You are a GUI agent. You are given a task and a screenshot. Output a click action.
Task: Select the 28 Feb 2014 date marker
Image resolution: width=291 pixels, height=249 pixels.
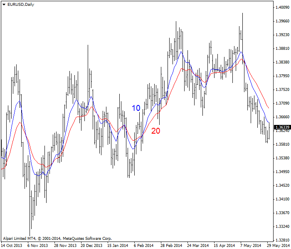coord(172,246)
